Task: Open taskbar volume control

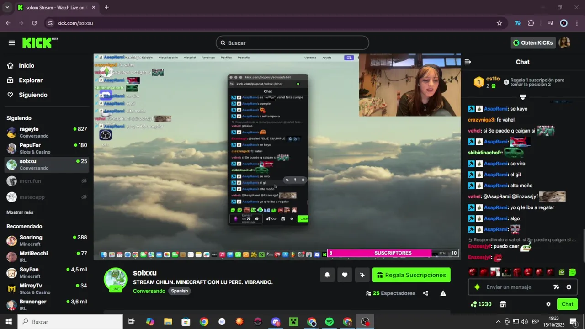Action: [x=524, y=322]
